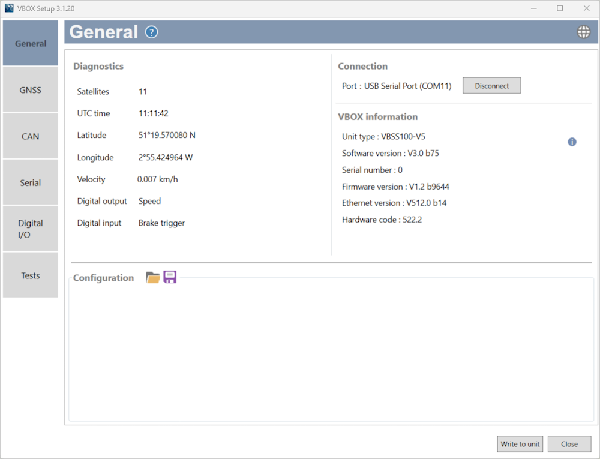Click the Write to unit button
600x459 pixels.
tap(520, 444)
